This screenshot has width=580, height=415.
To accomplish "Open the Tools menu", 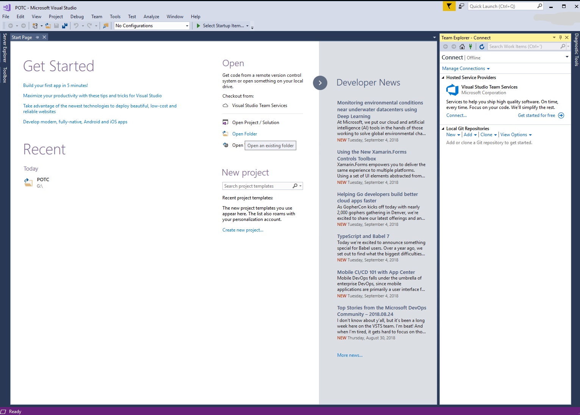I will [115, 17].
